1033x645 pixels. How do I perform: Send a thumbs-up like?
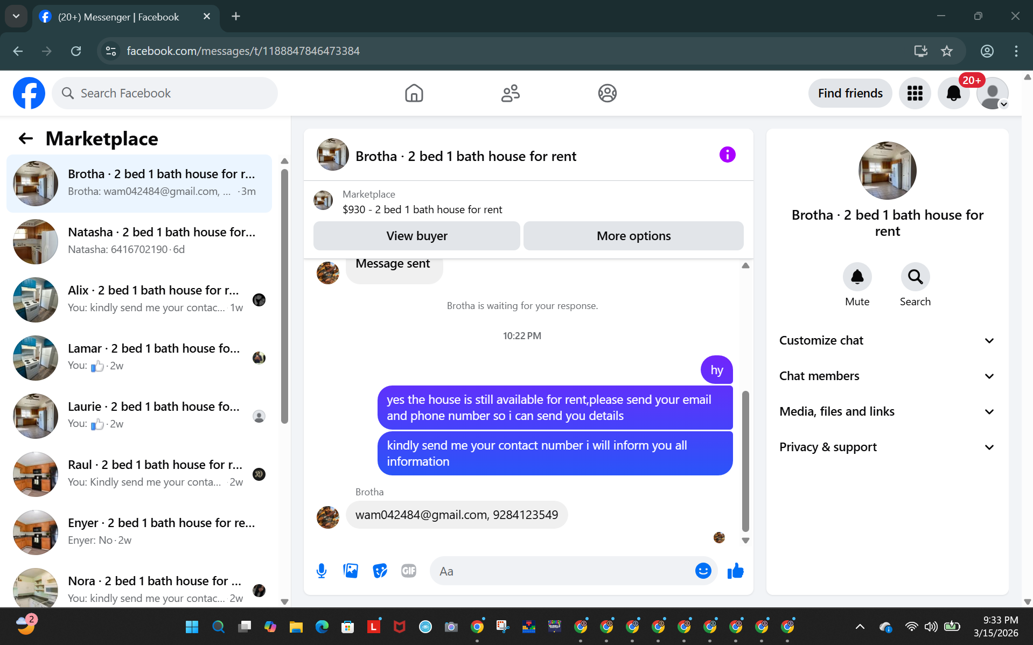(735, 571)
